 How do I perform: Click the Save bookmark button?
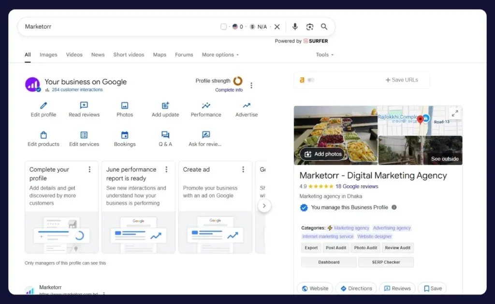(432, 289)
